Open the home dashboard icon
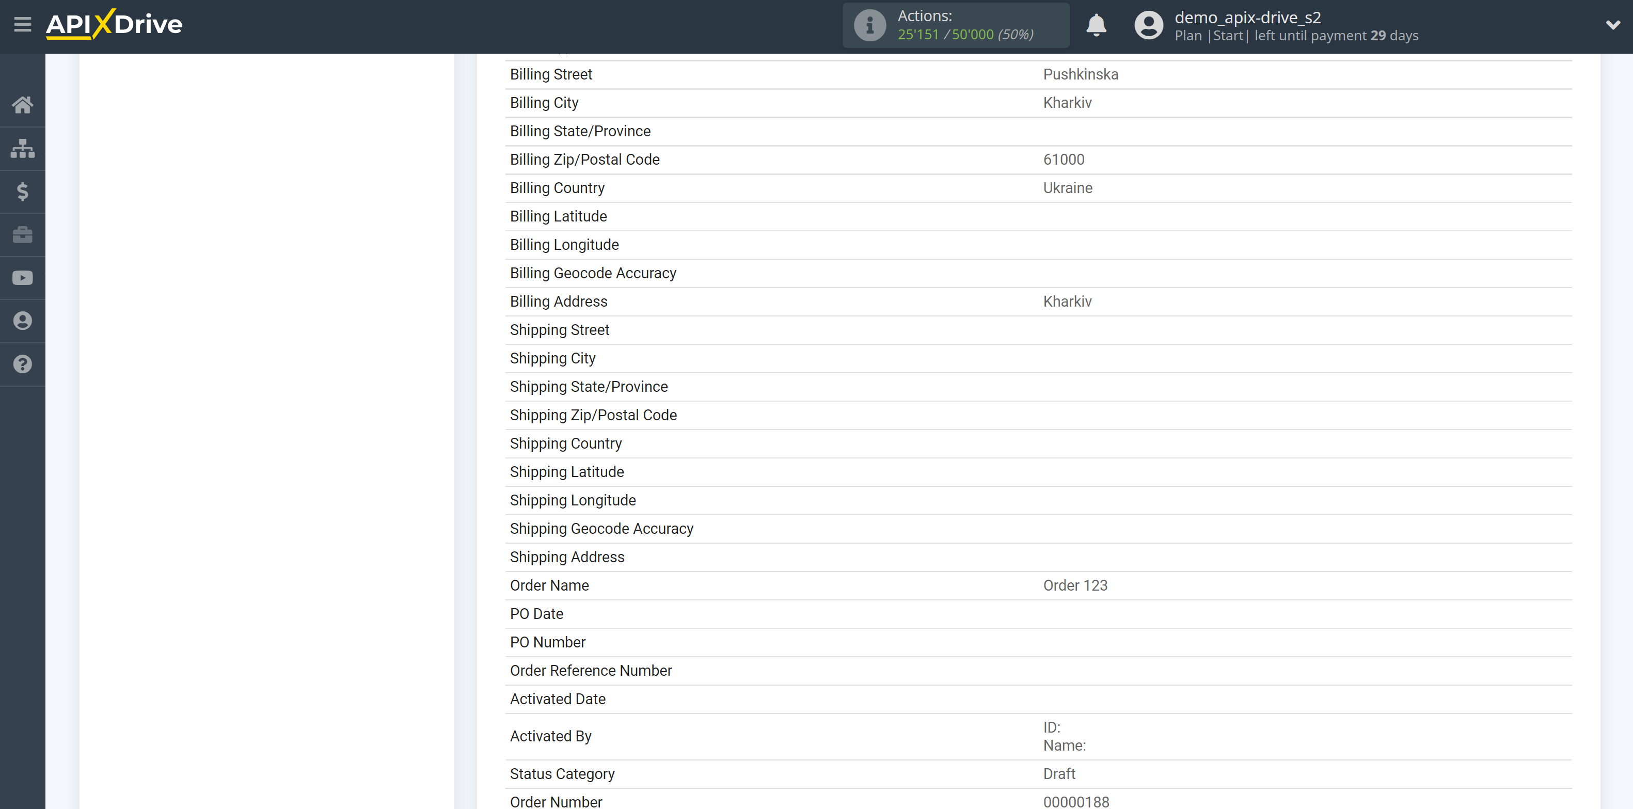This screenshot has height=809, width=1633. coord(23,105)
